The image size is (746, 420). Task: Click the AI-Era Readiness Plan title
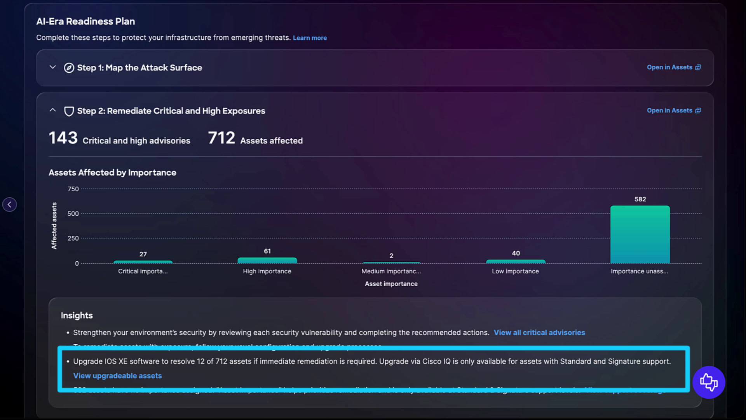coord(85,21)
